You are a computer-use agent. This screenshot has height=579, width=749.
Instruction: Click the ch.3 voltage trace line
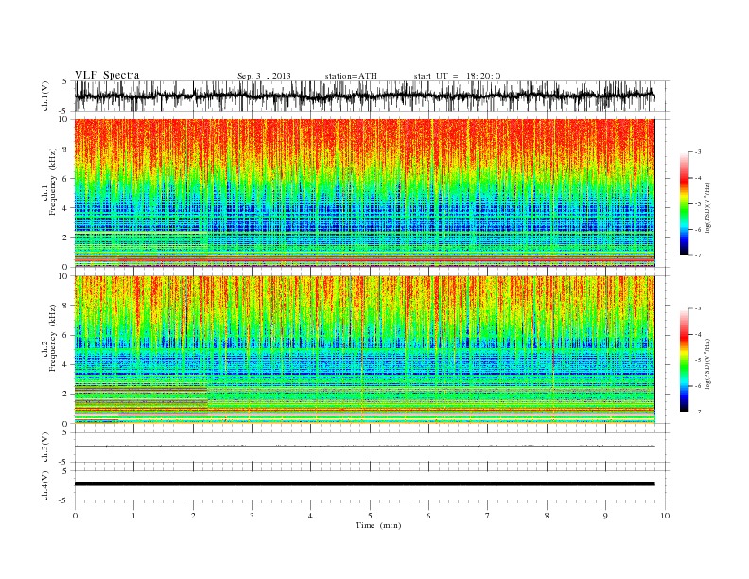coord(364,447)
